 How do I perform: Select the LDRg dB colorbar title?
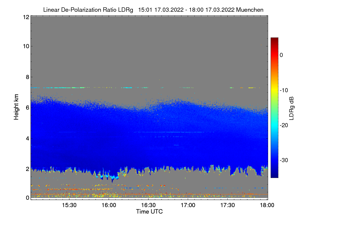291,108
